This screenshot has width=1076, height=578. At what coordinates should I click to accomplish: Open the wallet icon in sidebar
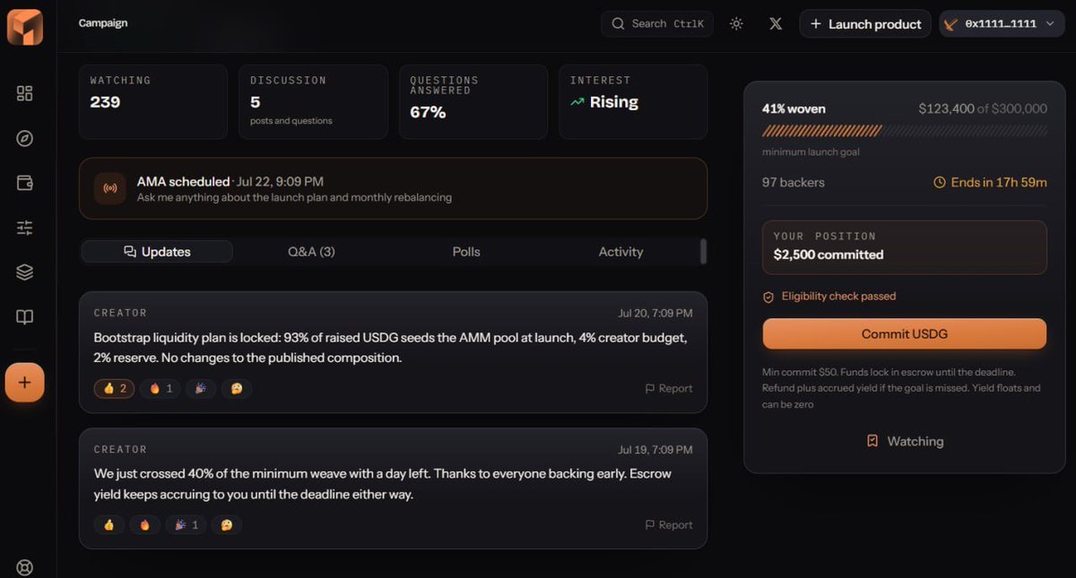[x=25, y=183]
